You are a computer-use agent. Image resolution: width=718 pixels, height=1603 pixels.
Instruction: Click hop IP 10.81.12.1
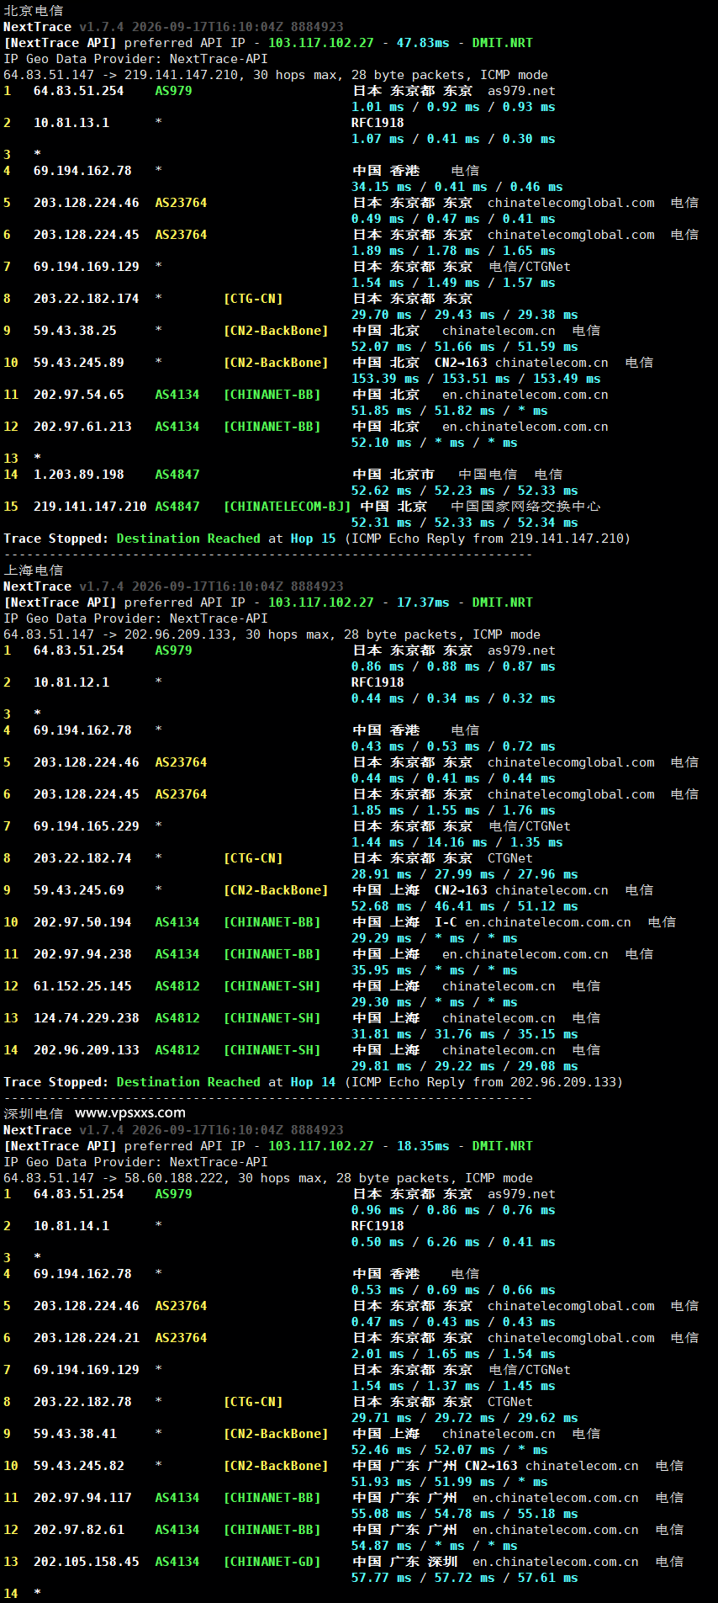(71, 682)
